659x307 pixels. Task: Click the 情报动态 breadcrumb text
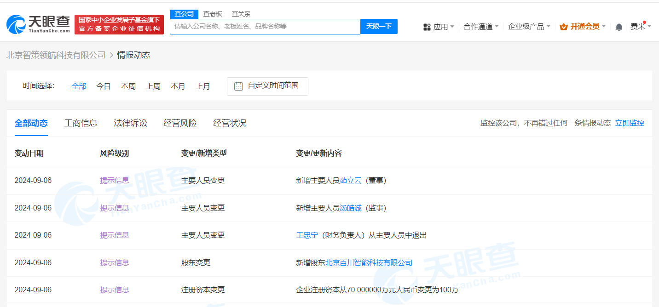click(x=134, y=55)
